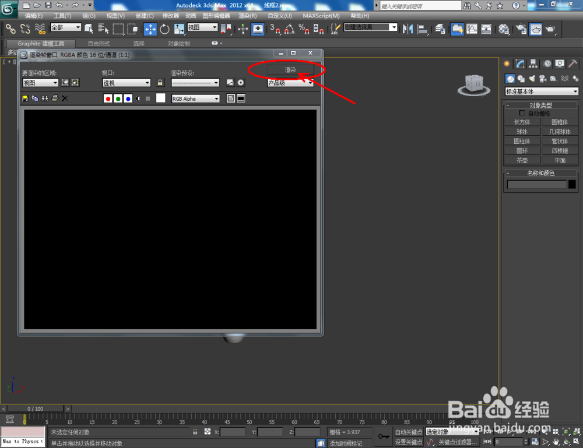Open RGB Alpha channel dropdown
Viewport: 583px width, 448px height.
195,98
